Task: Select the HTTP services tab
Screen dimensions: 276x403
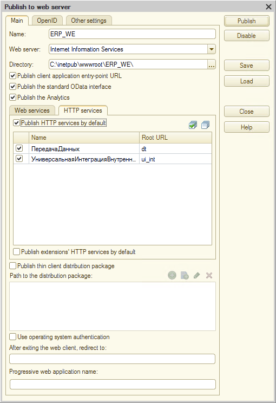Action: click(83, 110)
